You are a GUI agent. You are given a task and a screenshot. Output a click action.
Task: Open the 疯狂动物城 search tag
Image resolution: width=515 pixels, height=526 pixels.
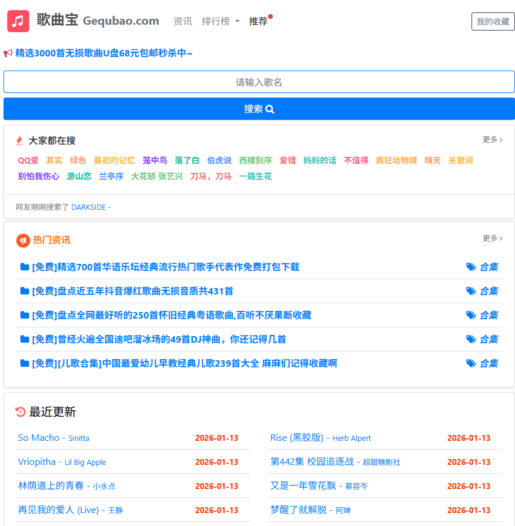pos(396,160)
